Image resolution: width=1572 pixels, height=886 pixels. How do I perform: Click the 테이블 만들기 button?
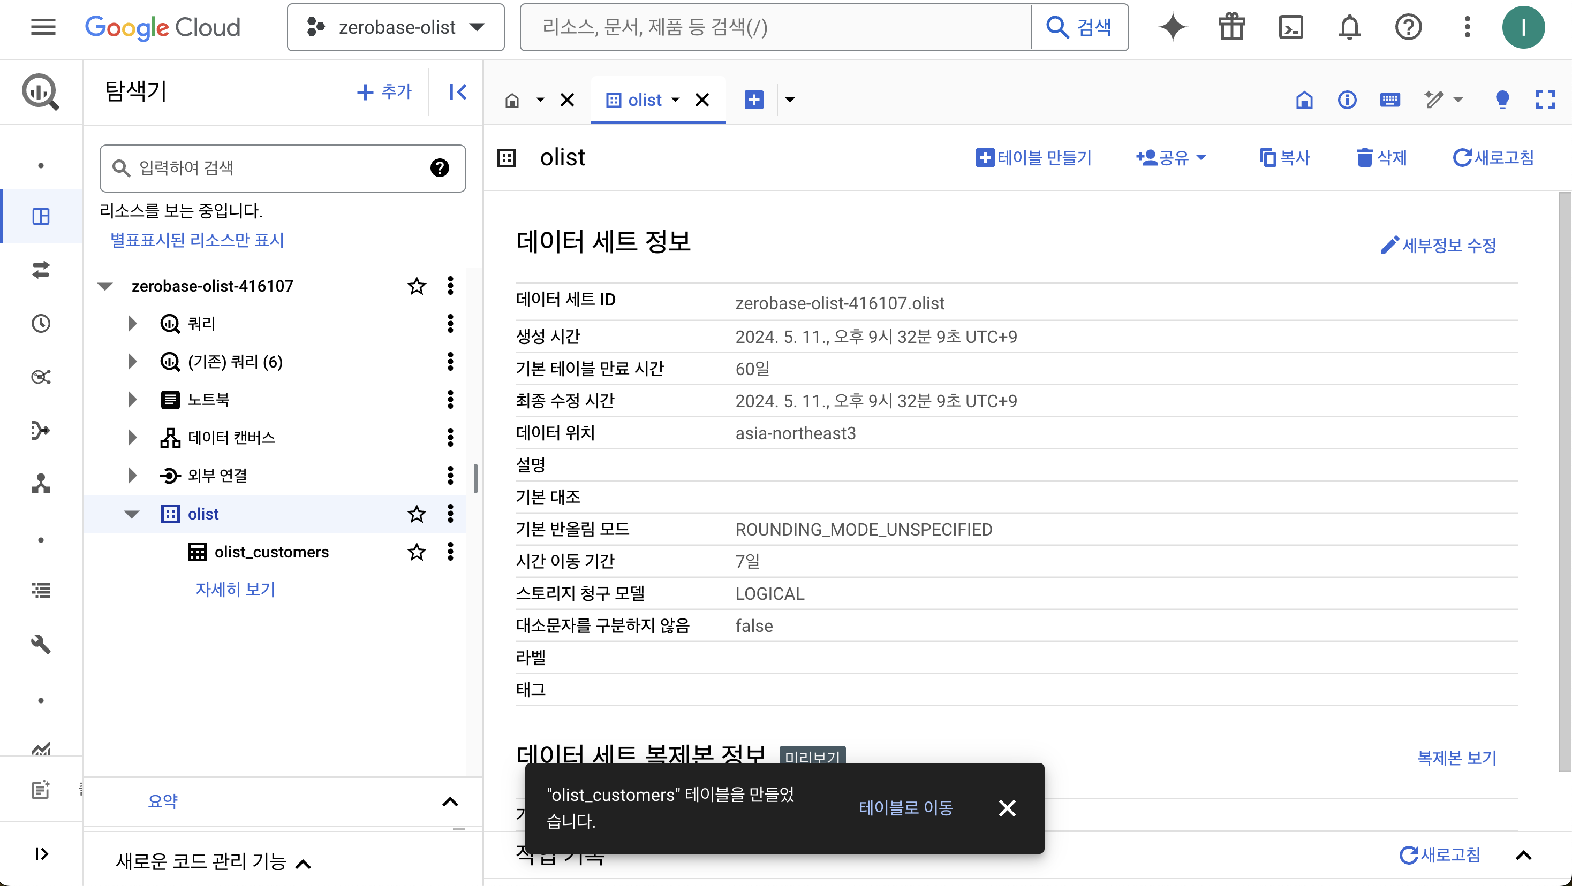pos(1033,158)
